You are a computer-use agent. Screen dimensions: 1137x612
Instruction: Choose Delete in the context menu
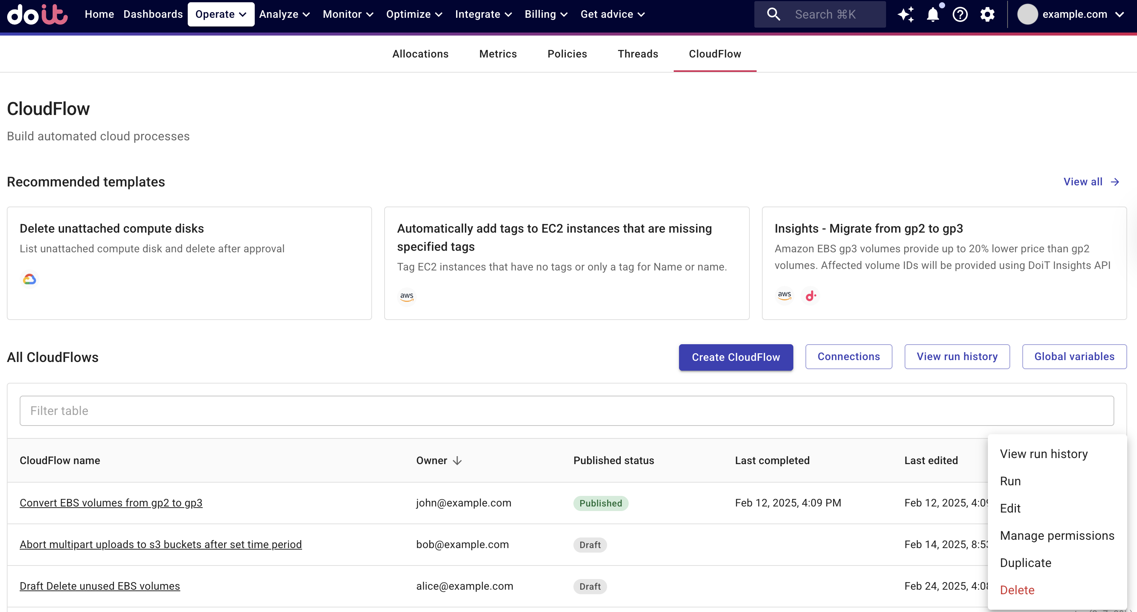pos(1017,590)
